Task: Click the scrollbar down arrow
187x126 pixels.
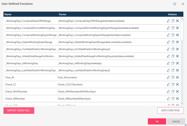Action: [x=182, y=104]
